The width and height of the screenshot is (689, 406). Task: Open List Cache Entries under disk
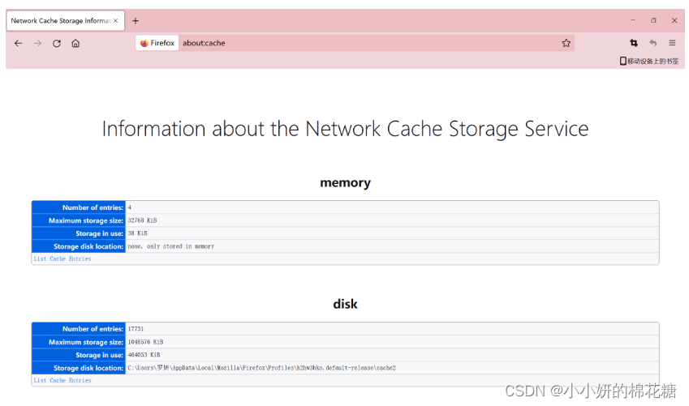[x=62, y=381]
